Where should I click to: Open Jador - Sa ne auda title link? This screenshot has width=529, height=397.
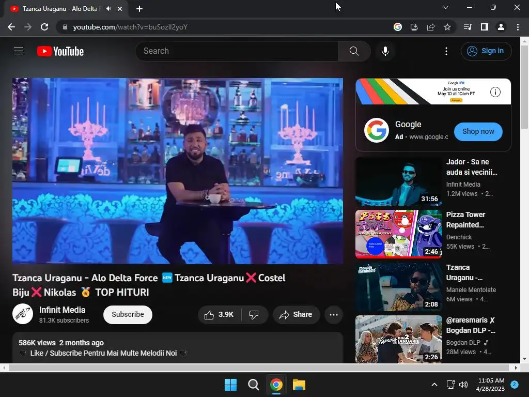tap(472, 167)
